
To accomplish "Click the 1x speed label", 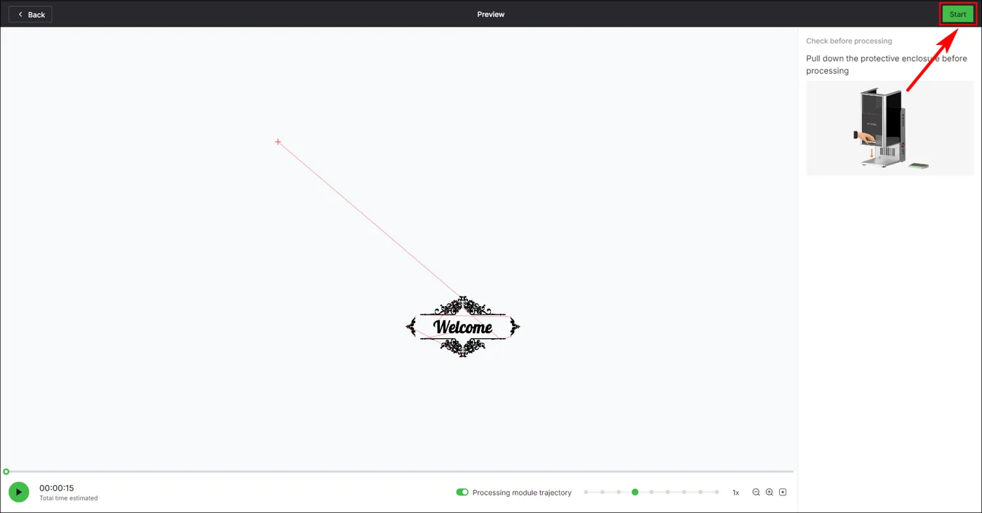I will click(x=736, y=493).
